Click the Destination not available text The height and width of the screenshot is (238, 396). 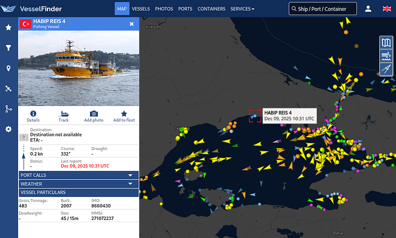pos(56,135)
